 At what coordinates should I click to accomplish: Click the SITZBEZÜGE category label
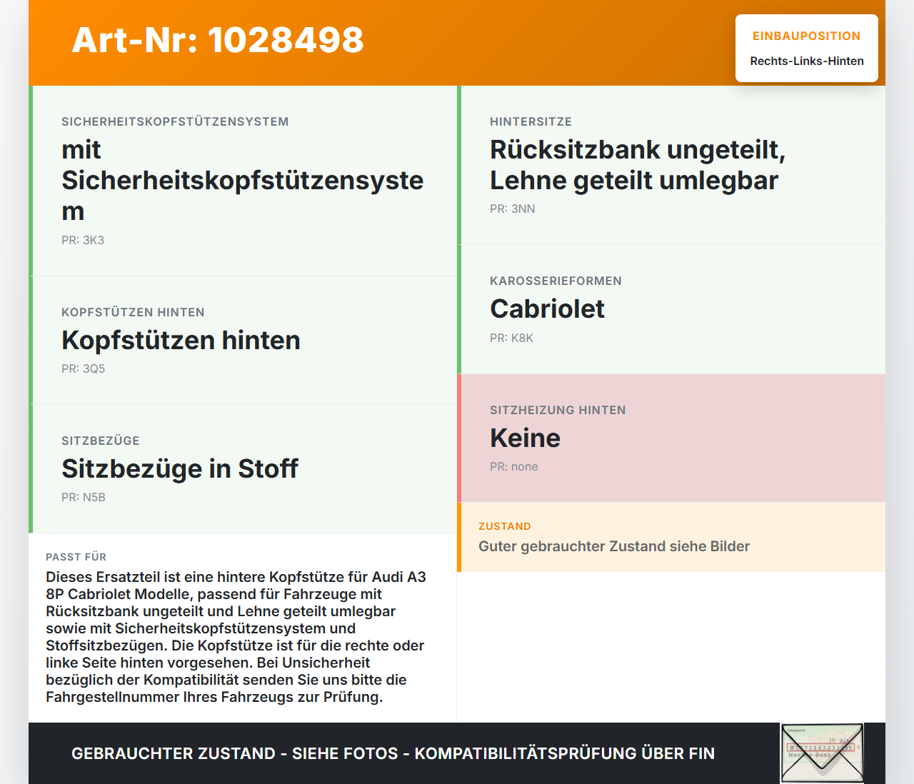[101, 441]
